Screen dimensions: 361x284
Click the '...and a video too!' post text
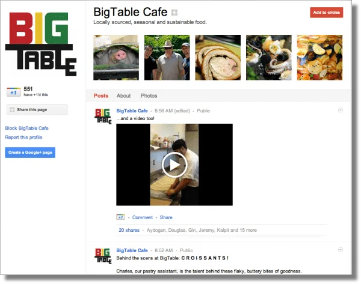pyautogui.click(x=135, y=118)
